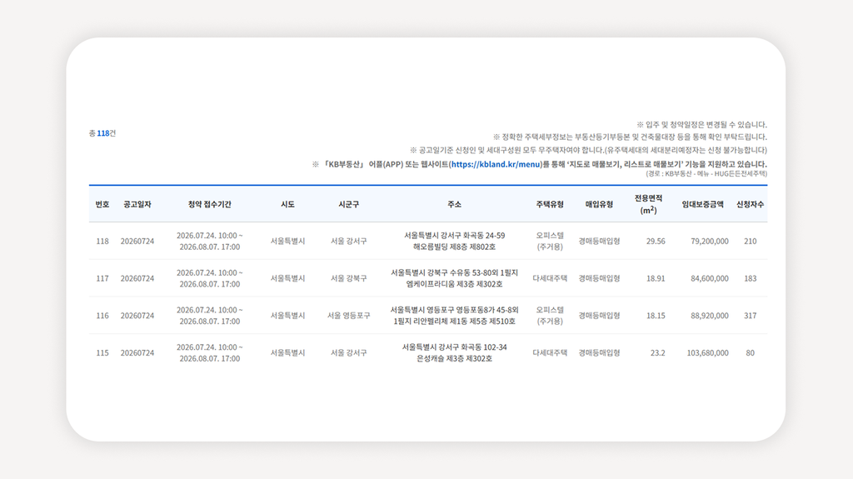Select the total count 118건 text

pyautogui.click(x=102, y=133)
